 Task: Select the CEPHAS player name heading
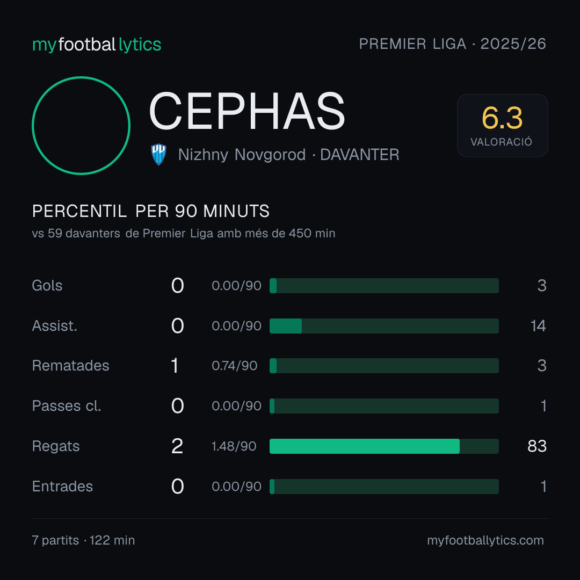click(x=247, y=111)
